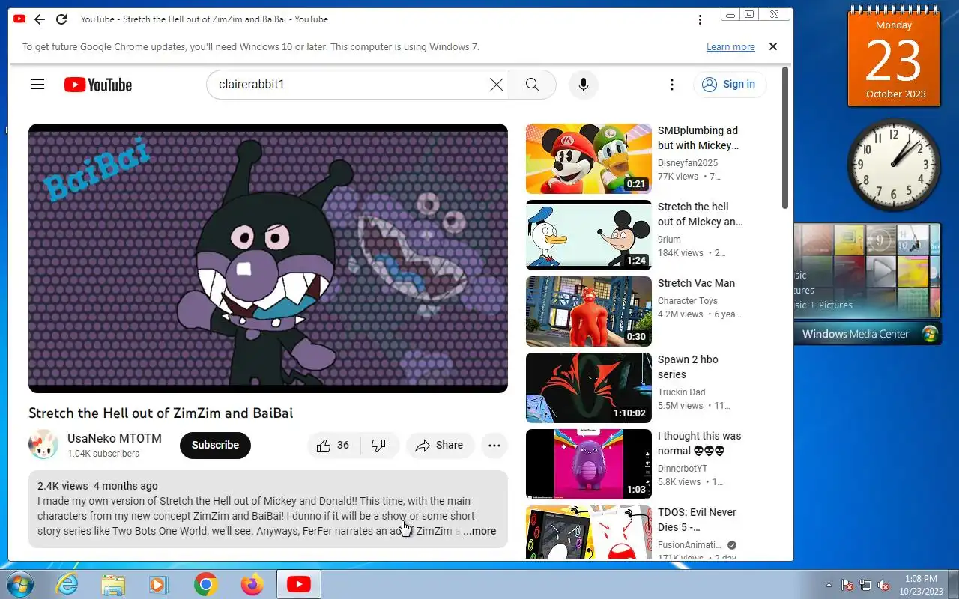Click the Stretch Vac Man title

[696, 283]
